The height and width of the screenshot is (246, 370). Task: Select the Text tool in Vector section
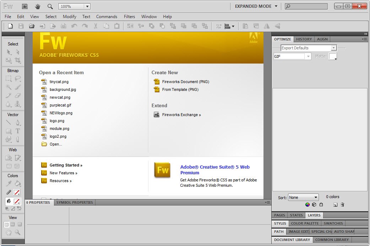point(17,131)
